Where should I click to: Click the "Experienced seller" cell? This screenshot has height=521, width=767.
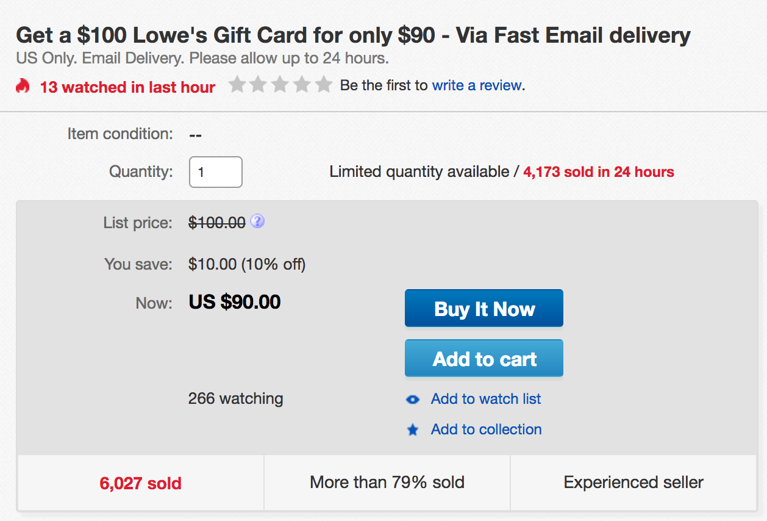pyautogui.click(x=633, y=483)
